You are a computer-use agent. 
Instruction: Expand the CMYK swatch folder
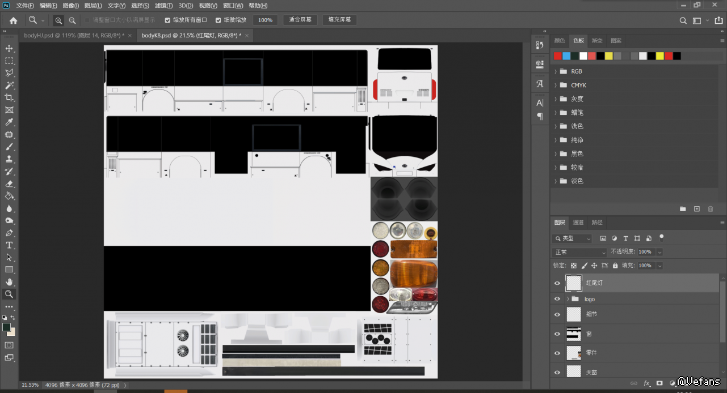[x=556, y=86]
